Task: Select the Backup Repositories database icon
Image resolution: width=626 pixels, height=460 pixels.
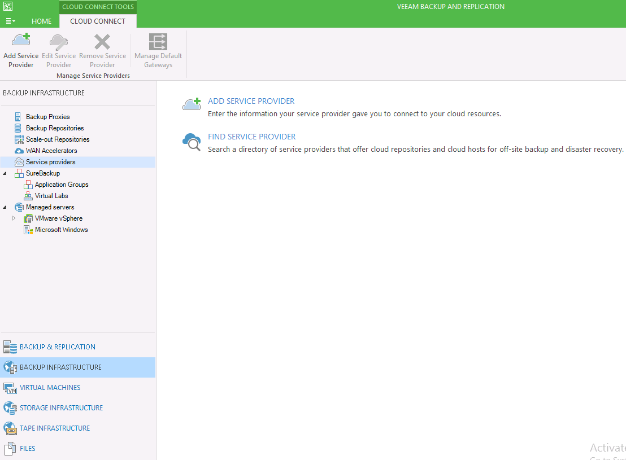Action: (18, 128)
